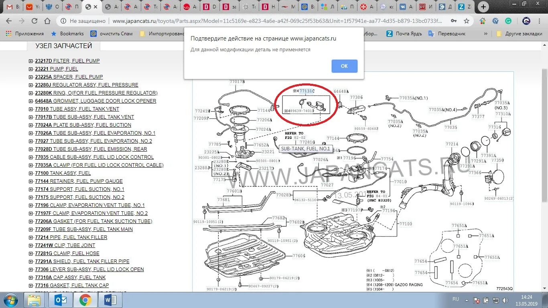
Task: Expand the 77010 TUBE ASSY node
Action: click(x=31, y=109)
